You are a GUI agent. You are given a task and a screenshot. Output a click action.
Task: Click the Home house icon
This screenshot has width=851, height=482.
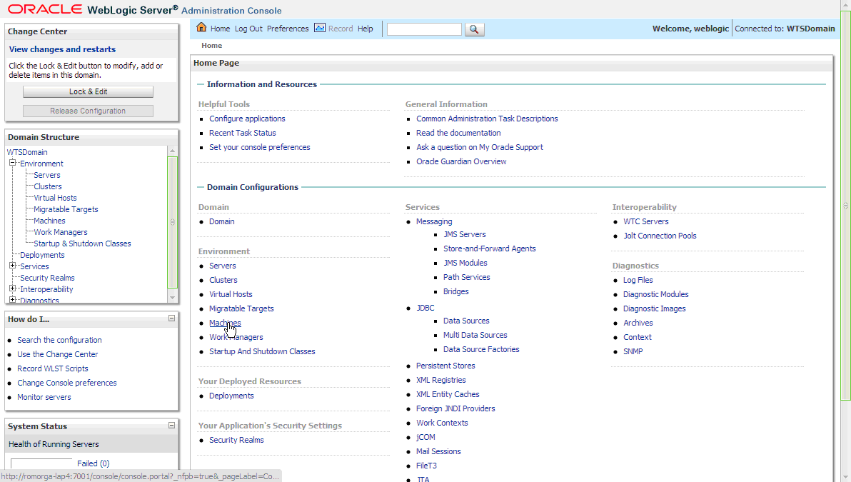[203, 29]
